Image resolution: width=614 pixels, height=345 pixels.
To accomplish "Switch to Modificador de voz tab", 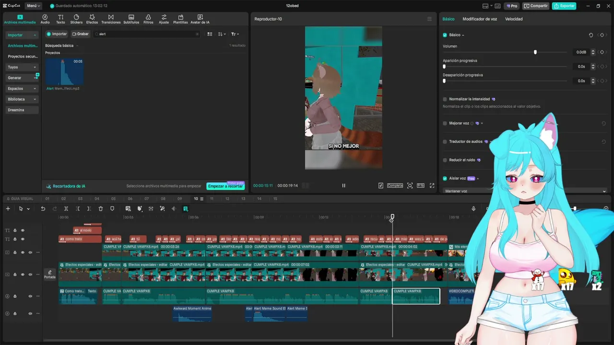I will [480, 19].
